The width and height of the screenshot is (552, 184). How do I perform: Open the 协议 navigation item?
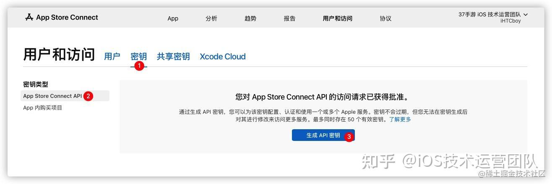pyautogui.click(x=385, y=18)
